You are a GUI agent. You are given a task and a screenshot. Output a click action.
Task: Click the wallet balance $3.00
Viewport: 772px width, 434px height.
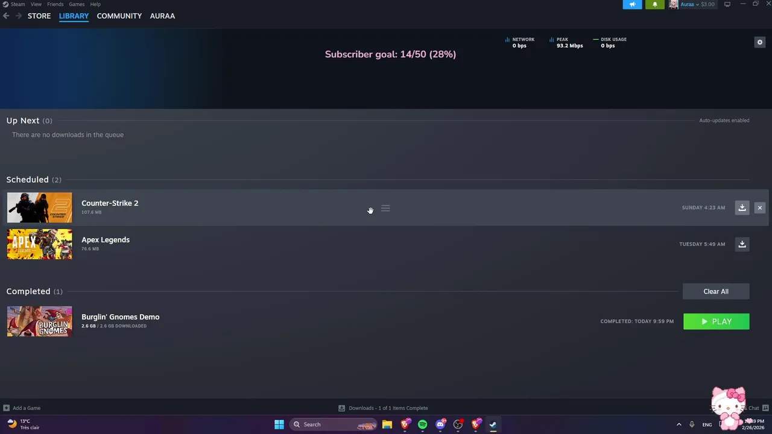707,4
